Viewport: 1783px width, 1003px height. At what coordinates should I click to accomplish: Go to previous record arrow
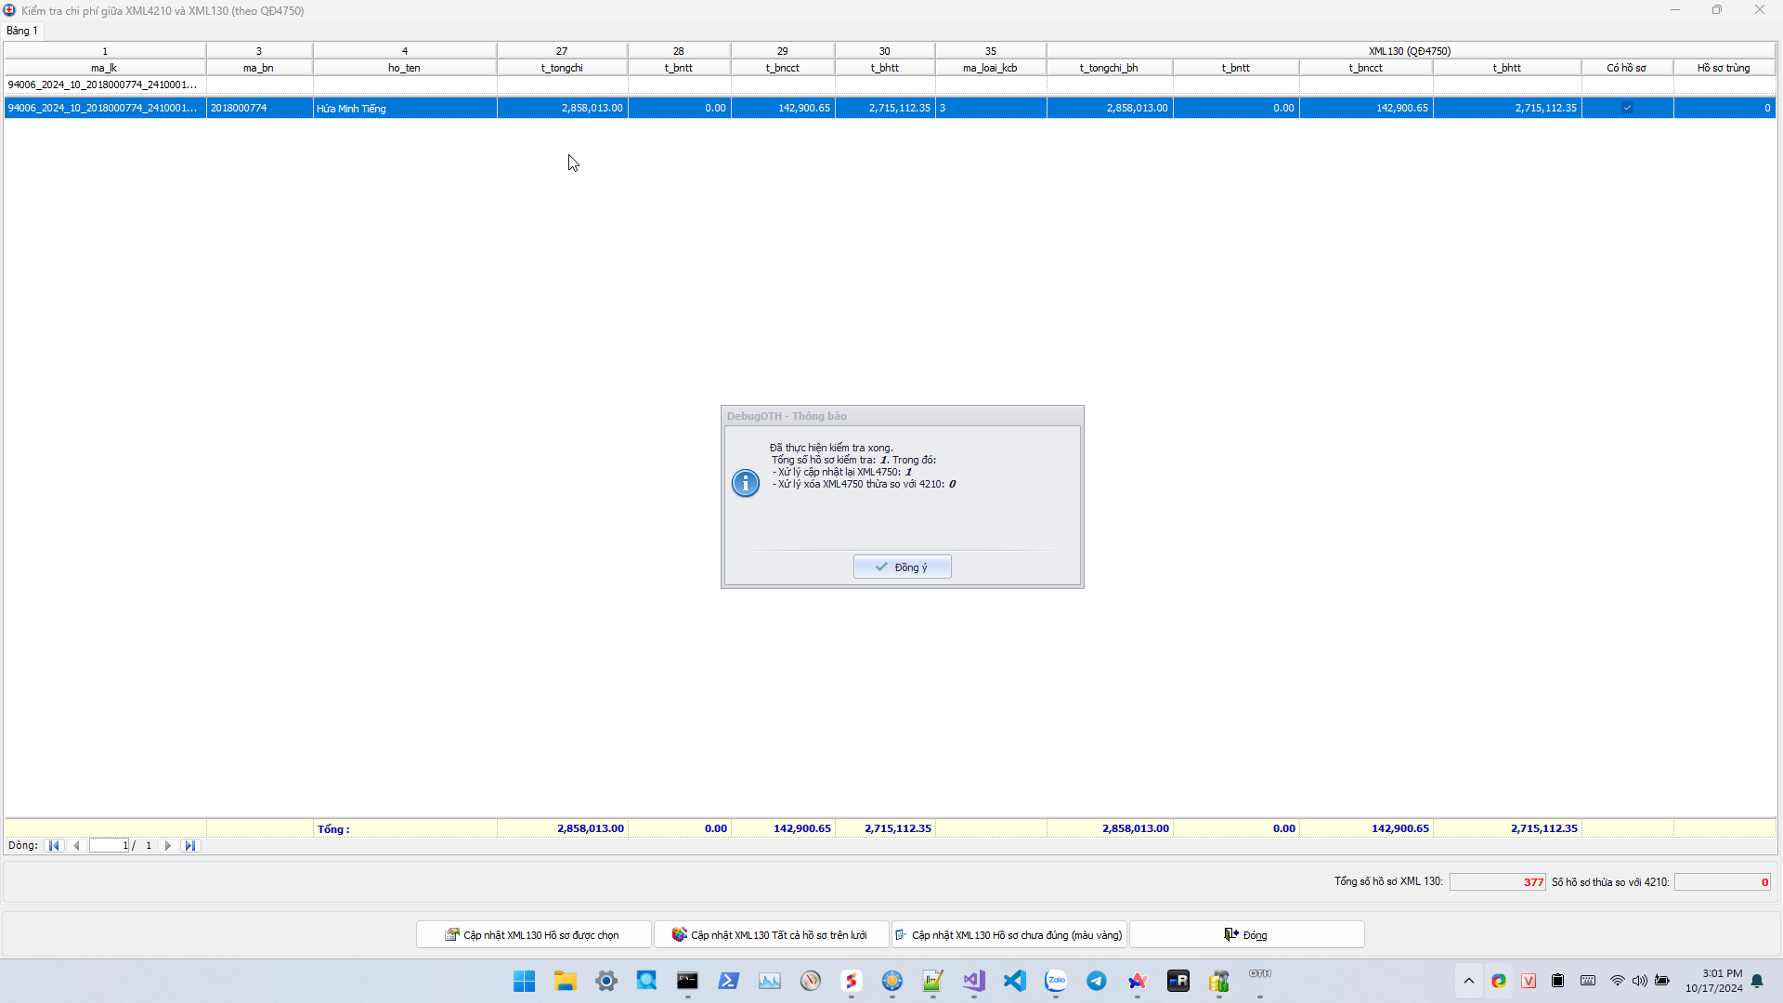coord(77,845)
